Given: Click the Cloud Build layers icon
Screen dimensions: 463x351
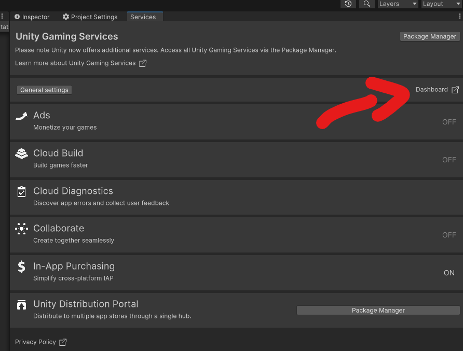Looking at the screenshot, I should 22,153.
